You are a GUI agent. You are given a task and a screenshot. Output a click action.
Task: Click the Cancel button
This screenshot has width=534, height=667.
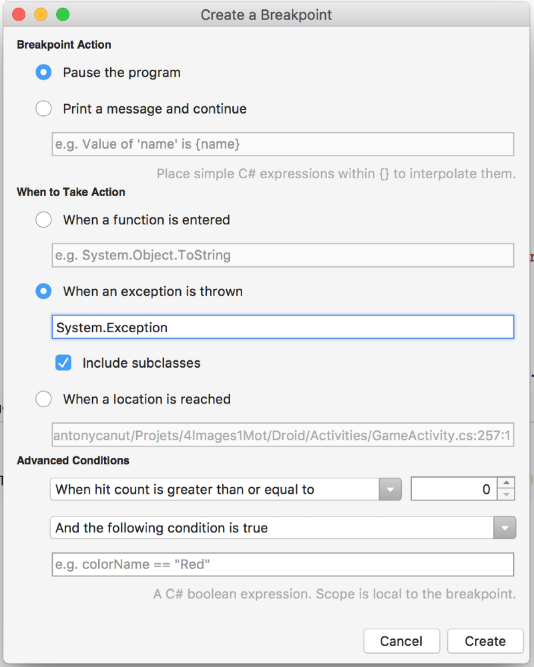coord(402,641)
